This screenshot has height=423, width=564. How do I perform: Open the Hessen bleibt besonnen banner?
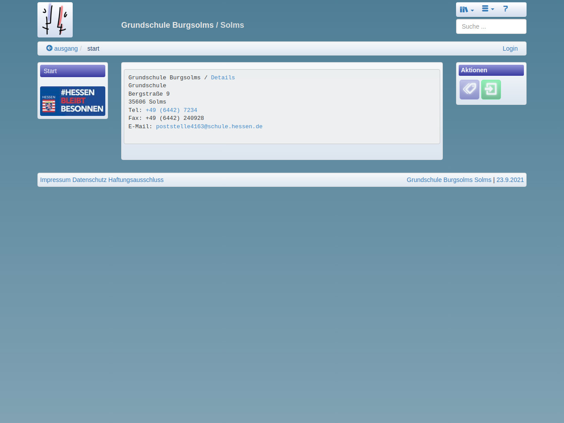pos(73,101)
